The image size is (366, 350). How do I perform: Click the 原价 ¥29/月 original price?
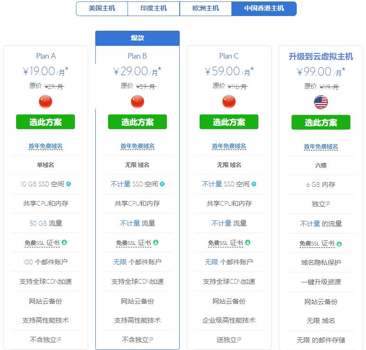[x=46, y=86]
